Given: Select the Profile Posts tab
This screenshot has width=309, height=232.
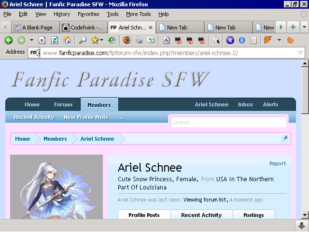Looking at the screenshot, I should point(144,215).
